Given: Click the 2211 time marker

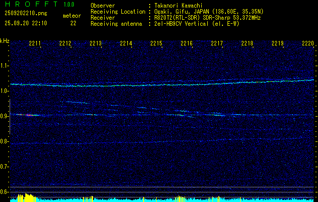Looking at the screenshot, I should (x=35, y=43).
